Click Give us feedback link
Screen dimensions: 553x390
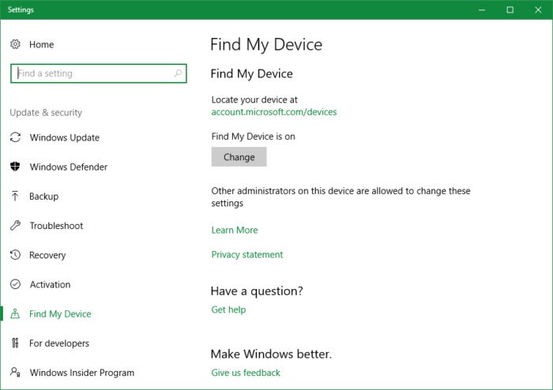click(246, 373)
